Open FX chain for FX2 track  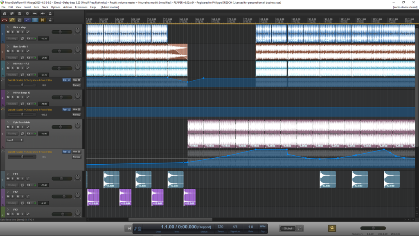(28, 203)
